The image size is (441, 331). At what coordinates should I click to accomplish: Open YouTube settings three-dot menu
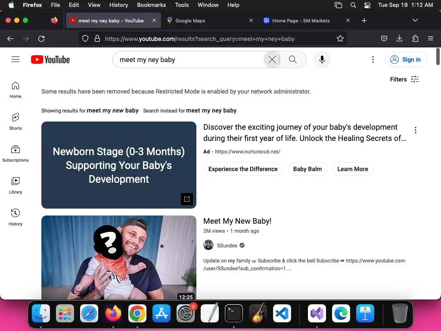click(x=373, y=59)
